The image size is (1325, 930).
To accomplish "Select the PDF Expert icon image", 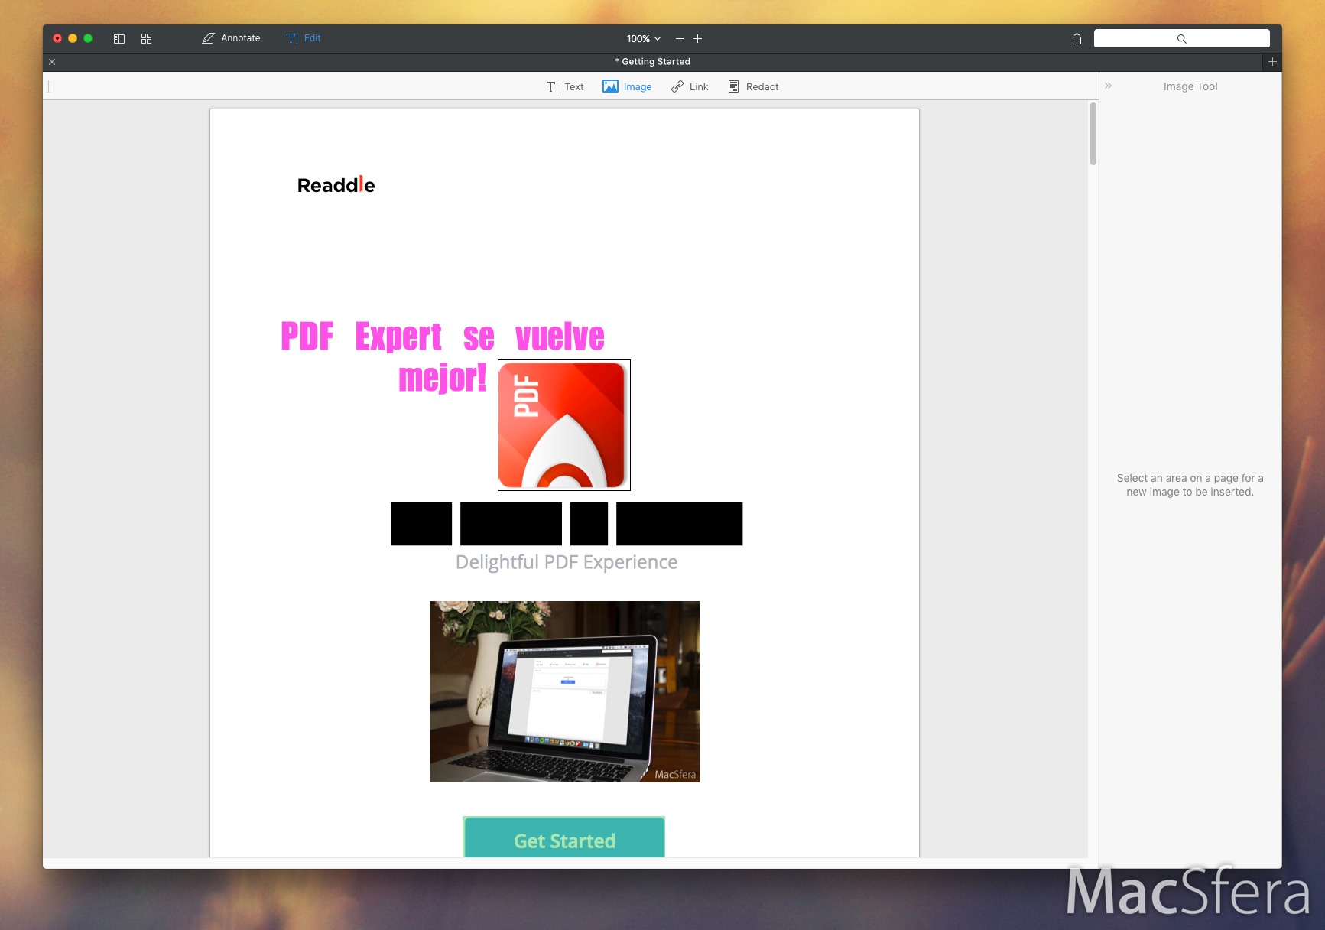I will [564, 425].
